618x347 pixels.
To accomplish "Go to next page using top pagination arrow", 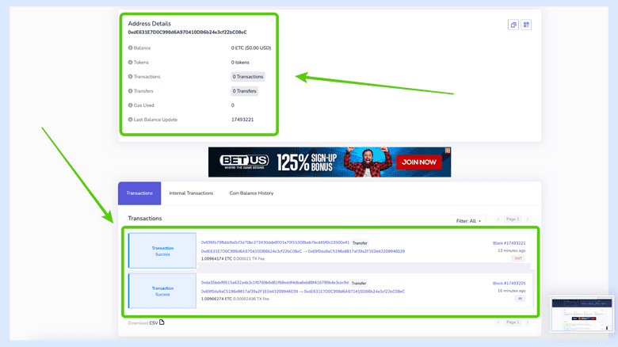I will [528, 219].
